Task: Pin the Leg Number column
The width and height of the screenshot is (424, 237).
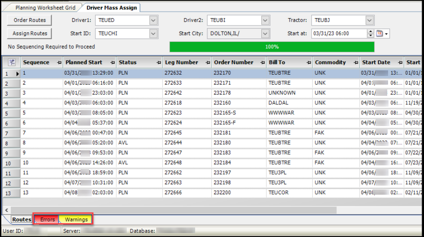Action: (208, 63)
